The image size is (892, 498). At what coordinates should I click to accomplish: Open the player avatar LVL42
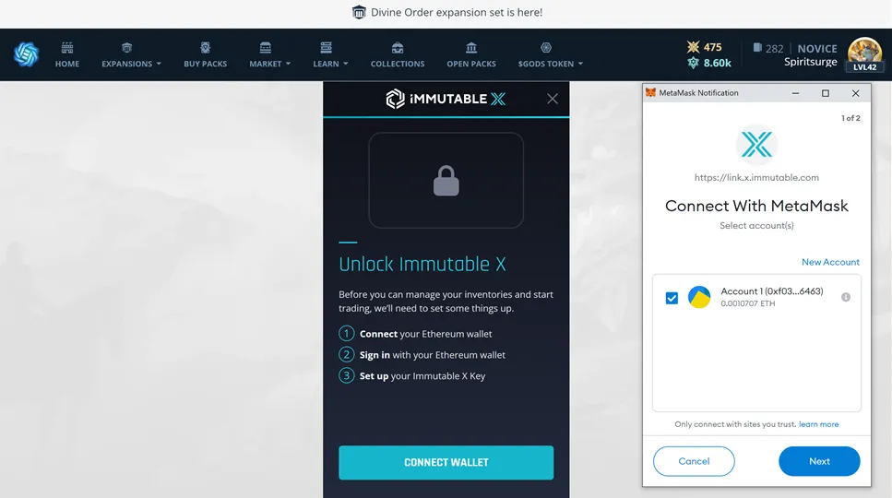coord(864,54)
